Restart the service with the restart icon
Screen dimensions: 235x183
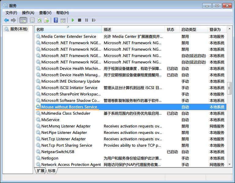click(94, 20)
